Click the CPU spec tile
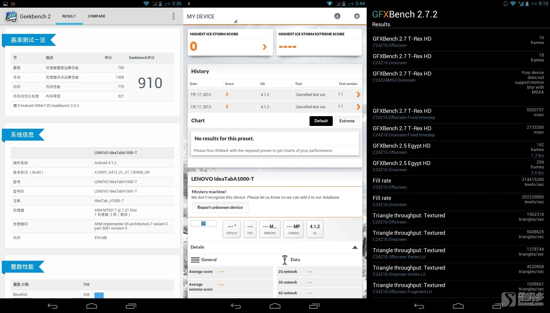This screenshot has width=550, height=313. coord(250,229)
